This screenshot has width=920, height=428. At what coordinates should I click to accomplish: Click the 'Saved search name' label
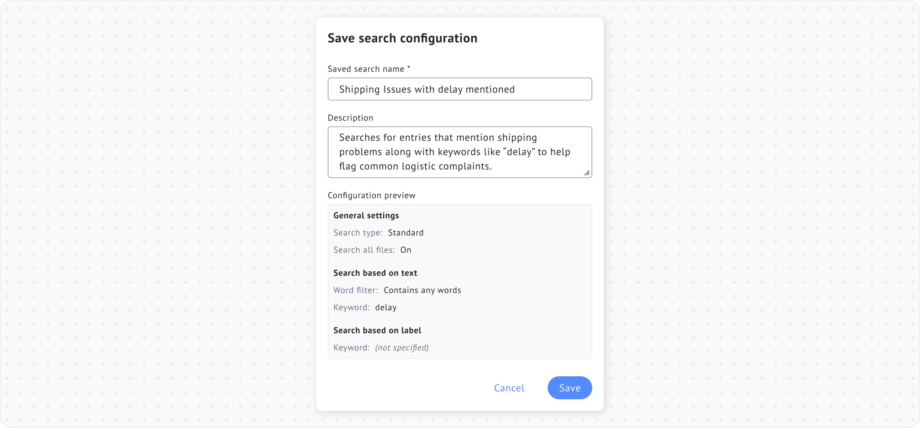point(366,69)
